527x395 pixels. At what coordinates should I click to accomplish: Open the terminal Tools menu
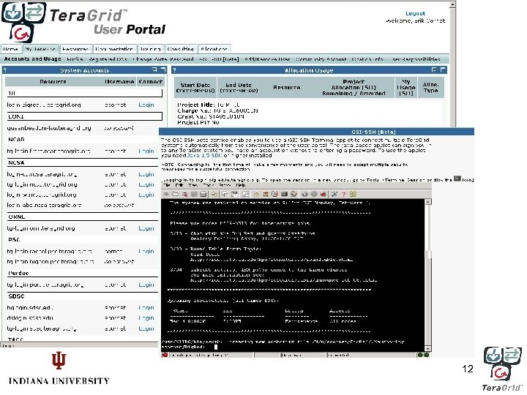209,185
